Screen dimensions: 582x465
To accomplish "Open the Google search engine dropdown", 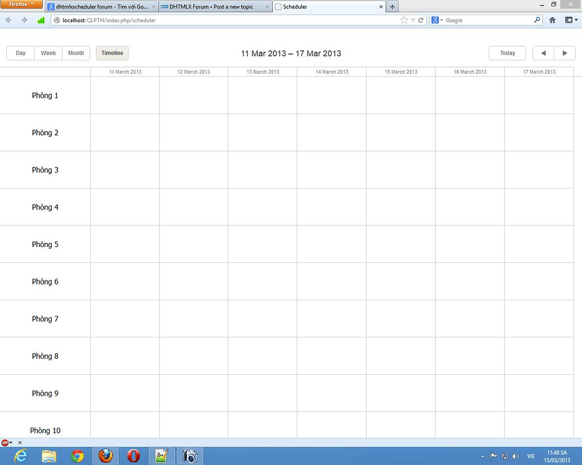I will 435,20.
